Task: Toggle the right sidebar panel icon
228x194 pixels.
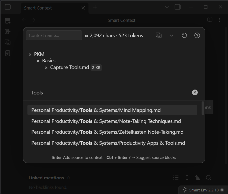Action: 177,7
